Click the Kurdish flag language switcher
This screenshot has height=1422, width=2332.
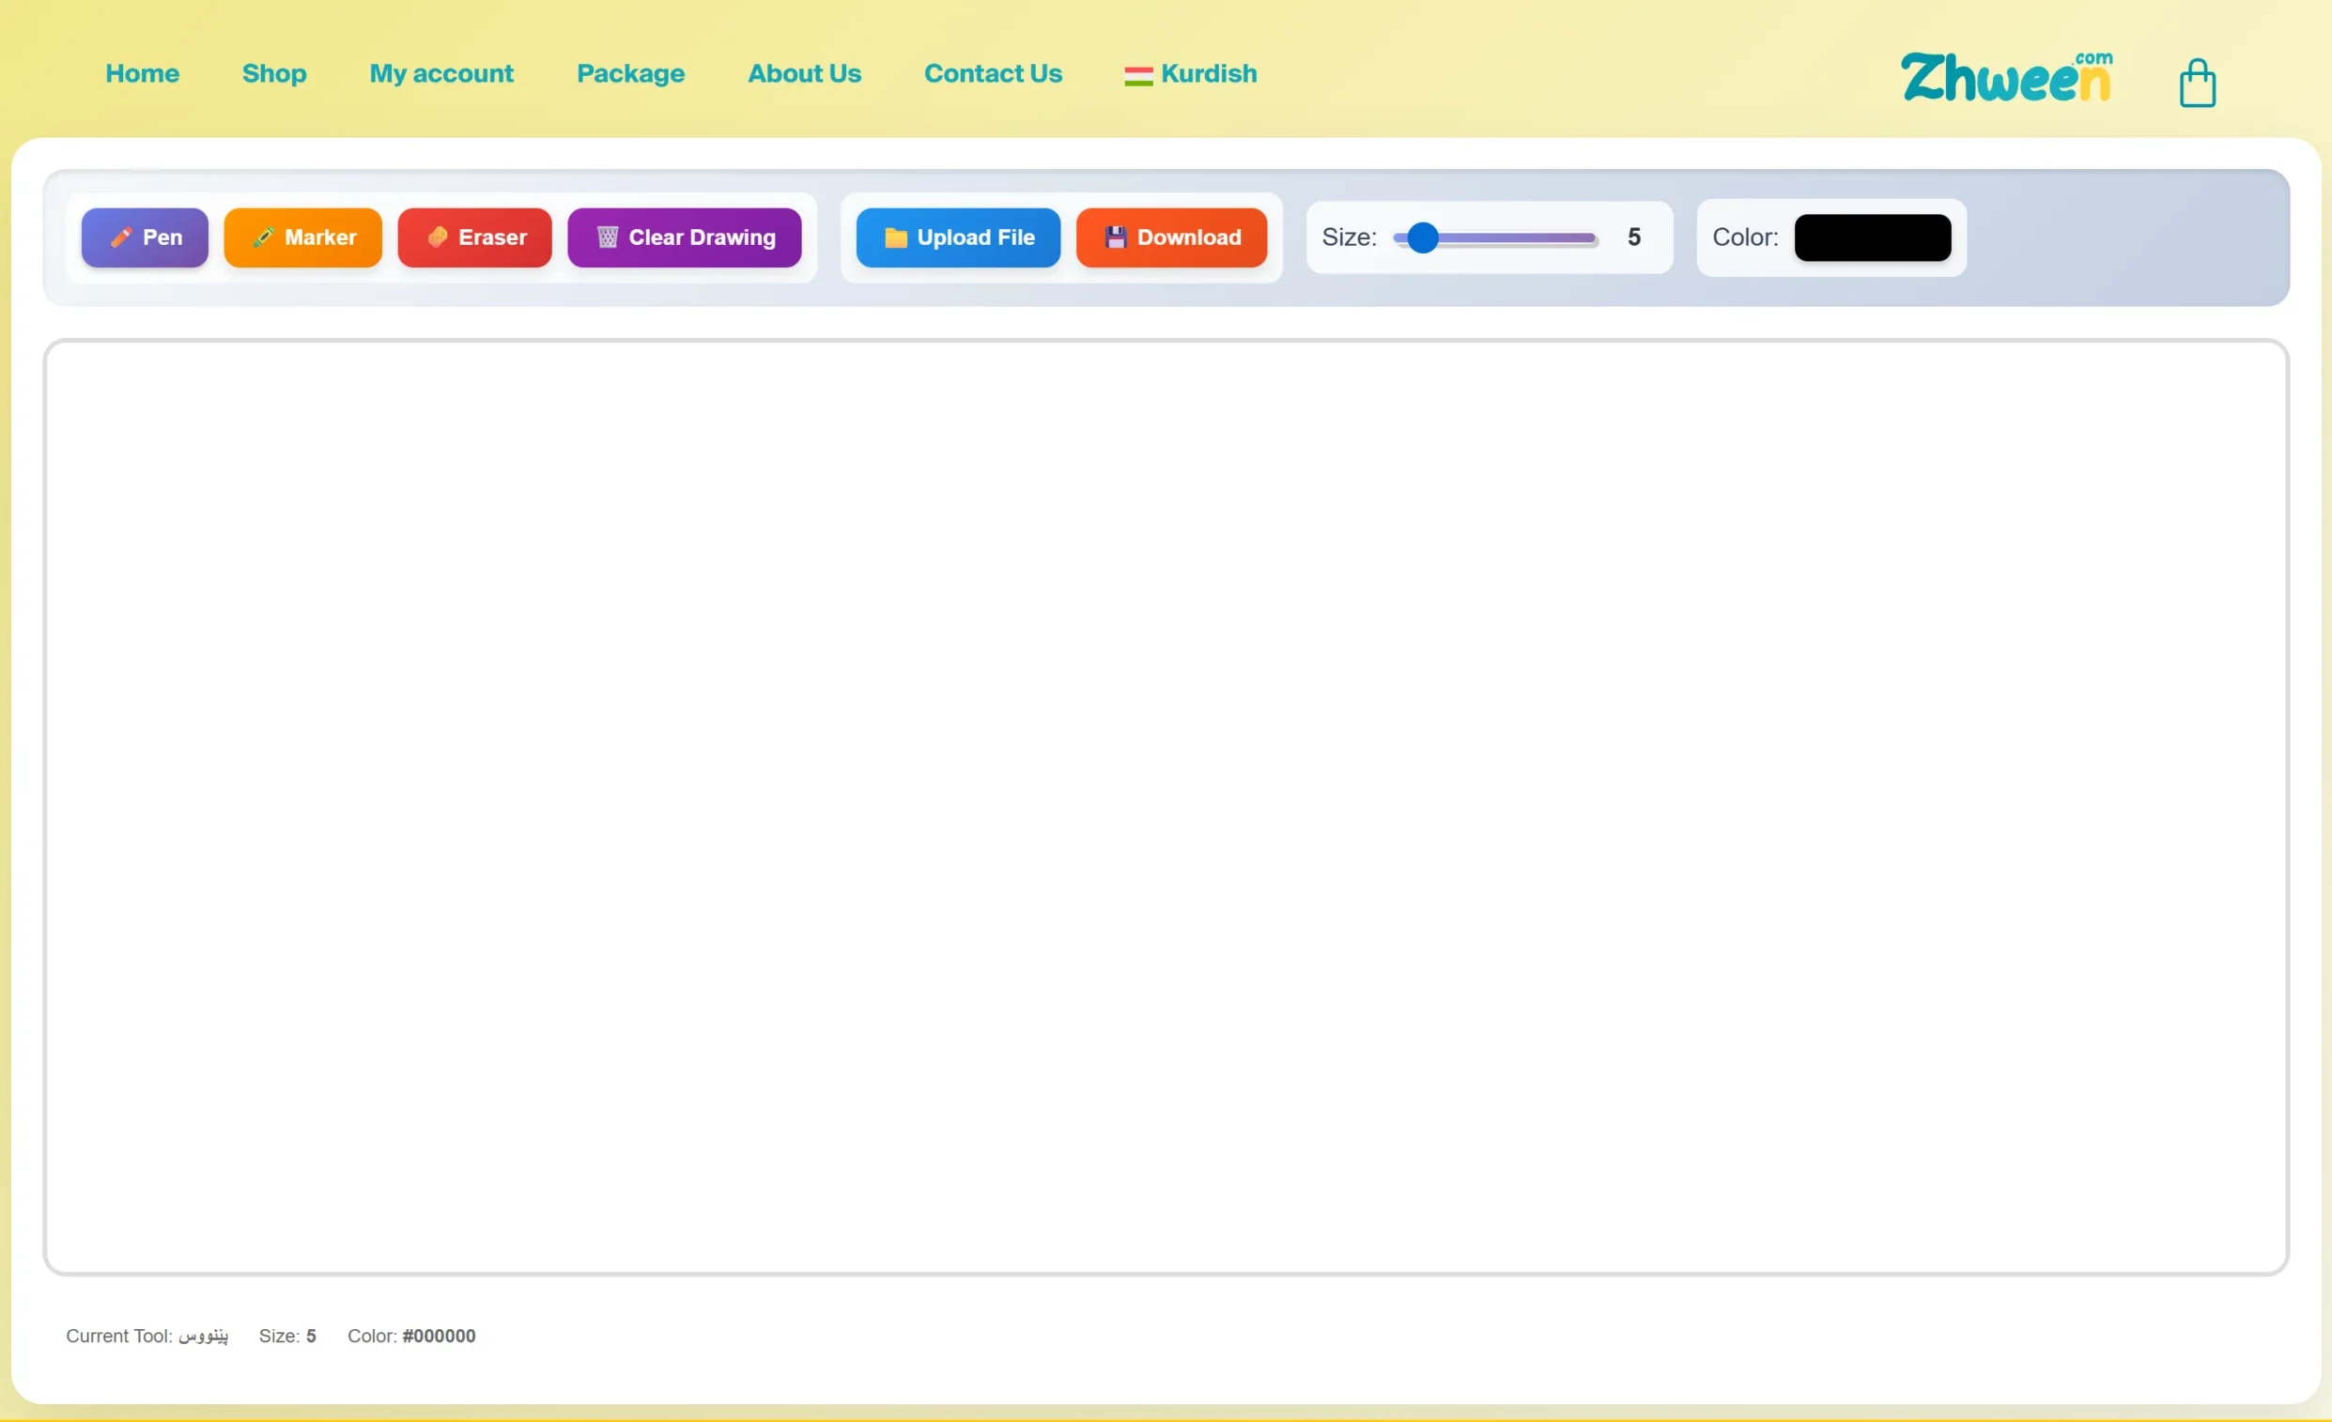pyautogui.click(x=1137, y=76)
